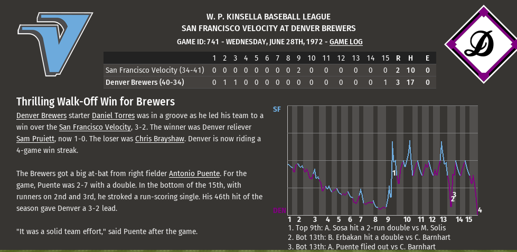Click marker 4 at chart end

[x=480, y=210]
